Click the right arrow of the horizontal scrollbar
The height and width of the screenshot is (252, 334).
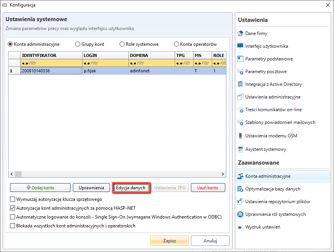click(223, 174)
